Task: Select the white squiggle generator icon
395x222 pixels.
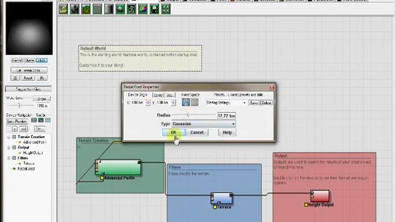Action: (x=131, y=9)
